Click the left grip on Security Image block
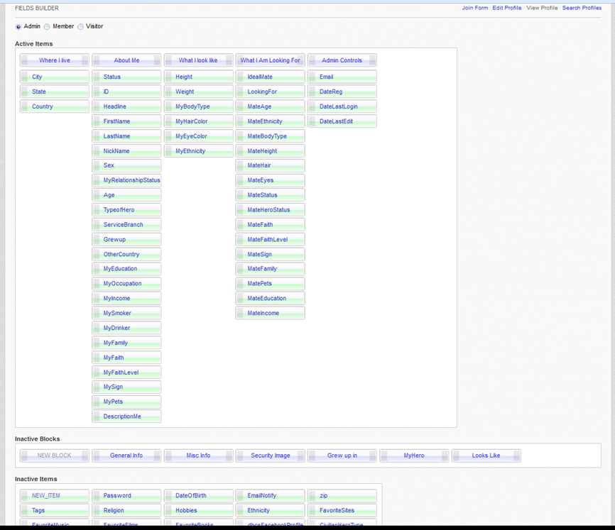Viewport: 615px width, 530px height. click(240, 456)
